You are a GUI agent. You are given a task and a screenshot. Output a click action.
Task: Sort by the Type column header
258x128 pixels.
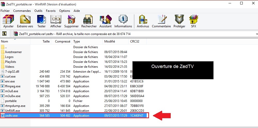(x=87, y=41)
